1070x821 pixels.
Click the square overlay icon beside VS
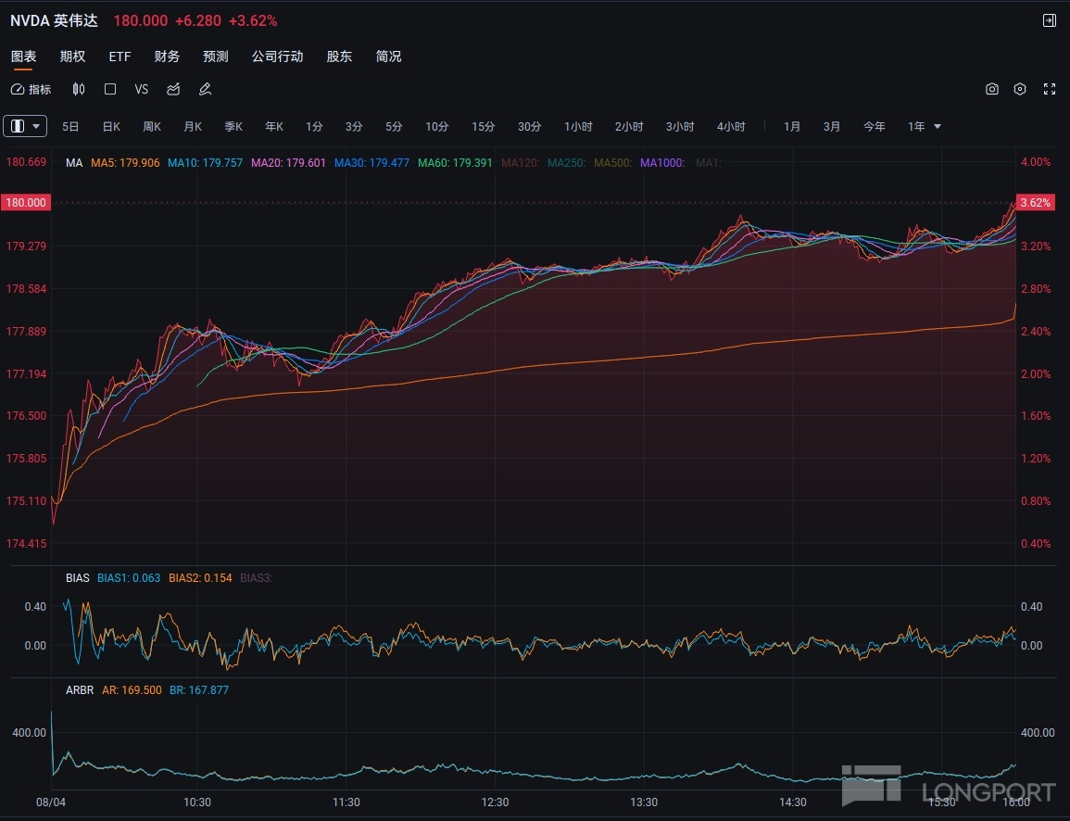(x=110, y=90)
